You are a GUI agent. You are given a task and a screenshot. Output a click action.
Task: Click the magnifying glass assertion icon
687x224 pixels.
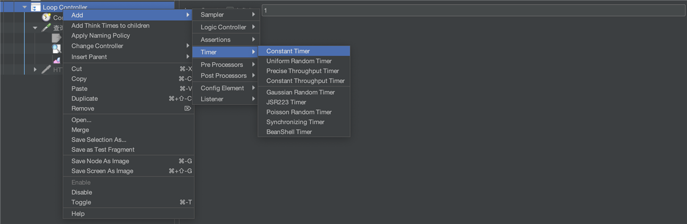coord(56,48)
